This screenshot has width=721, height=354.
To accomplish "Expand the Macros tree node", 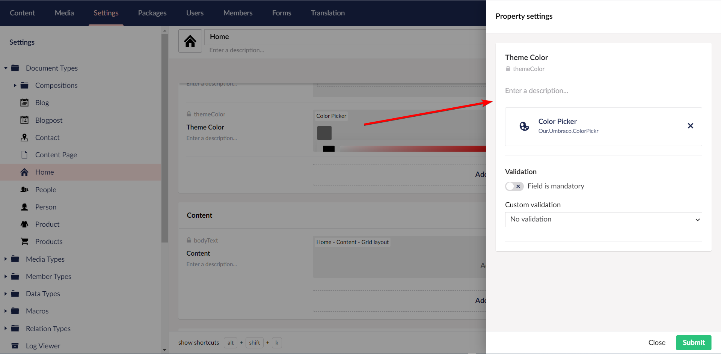I will pyautogui.click(x=6, y=311).
